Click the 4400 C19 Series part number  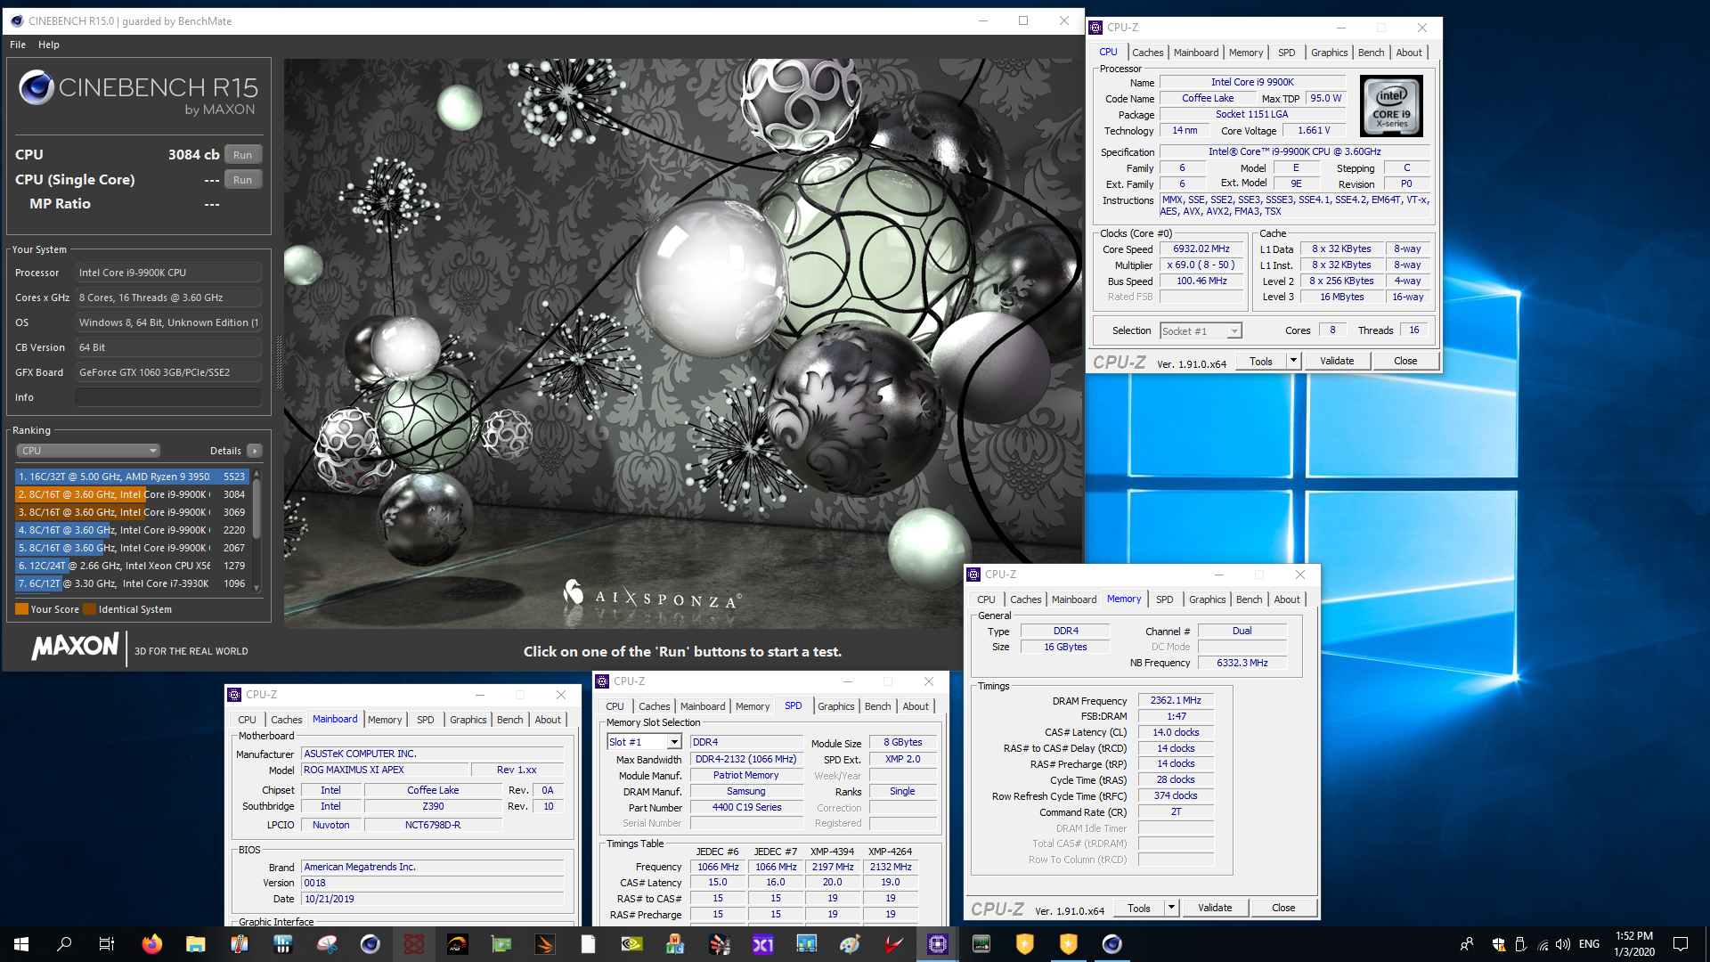(746, 807)
